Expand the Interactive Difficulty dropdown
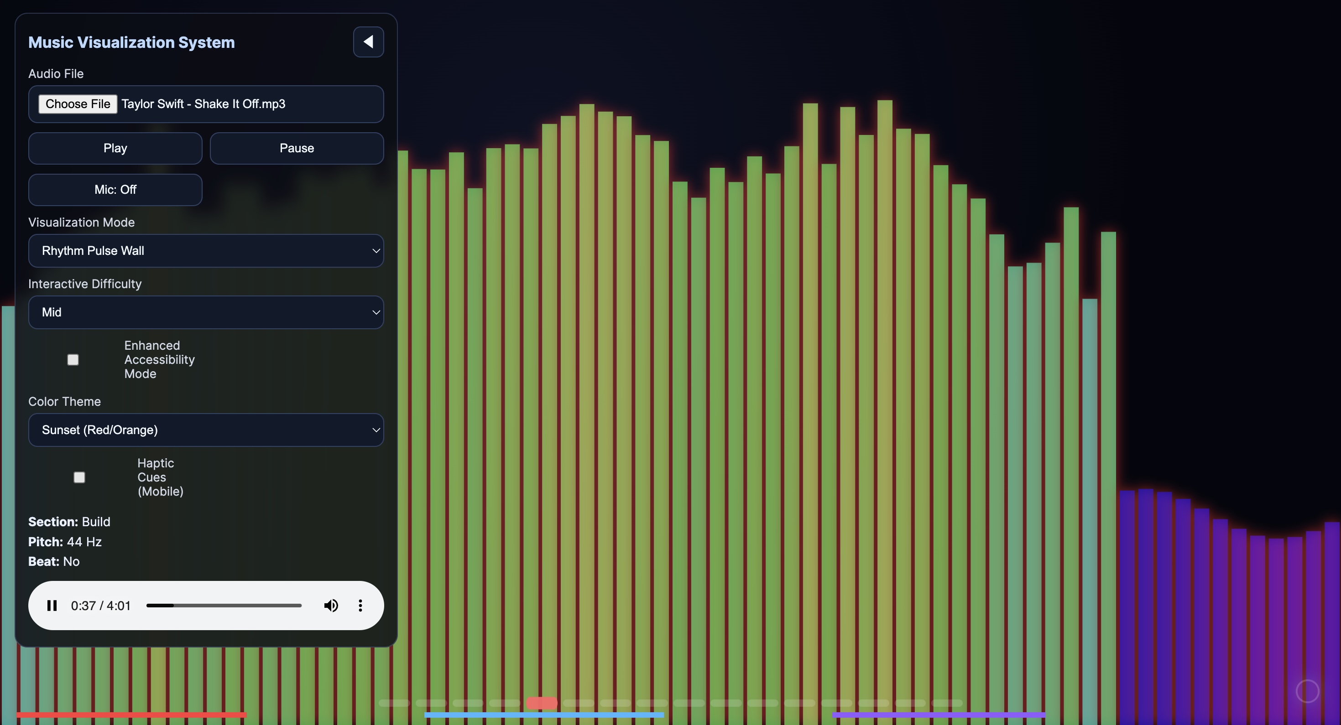The image size is (1341, 725). coord(206,312)
